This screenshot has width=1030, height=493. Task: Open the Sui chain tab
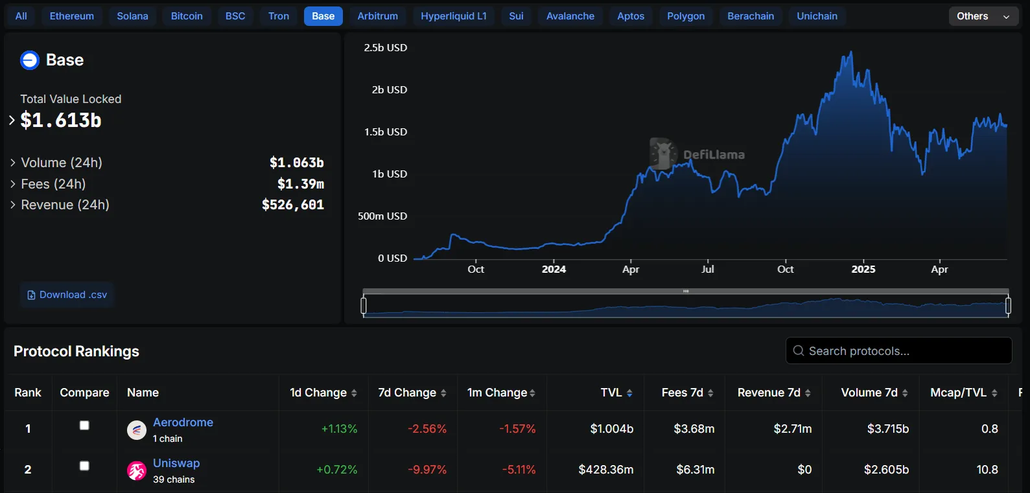point(516,16)
